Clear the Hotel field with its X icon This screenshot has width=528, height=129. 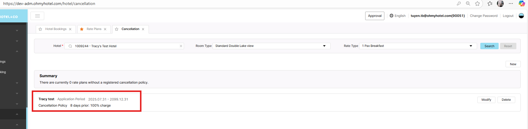pos(181,46)
